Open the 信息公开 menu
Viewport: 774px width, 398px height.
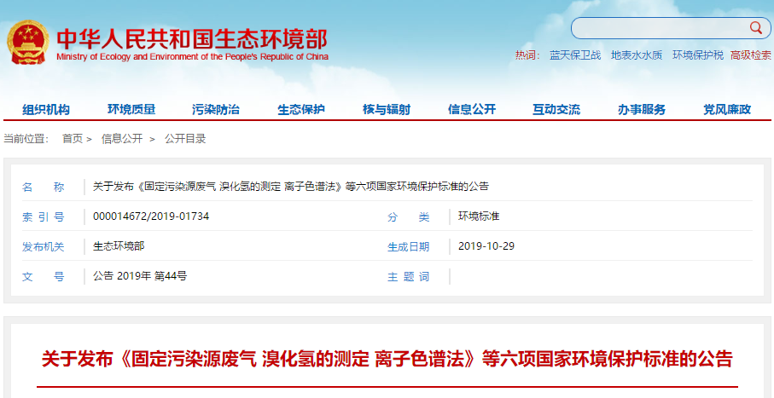(472, 109)
